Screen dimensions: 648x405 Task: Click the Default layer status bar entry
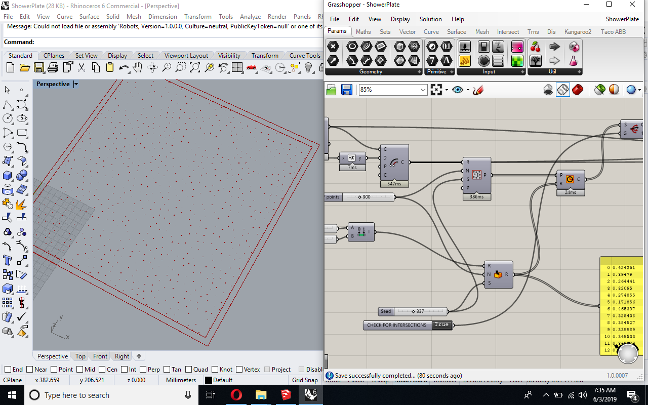[222, 380]
